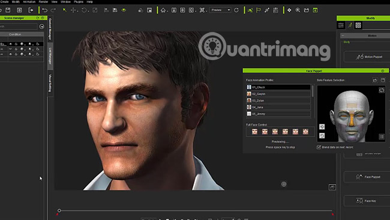This screenshot has height=220, width=390.
Task: Choose the Scale object tool
Action: [95, 10]
